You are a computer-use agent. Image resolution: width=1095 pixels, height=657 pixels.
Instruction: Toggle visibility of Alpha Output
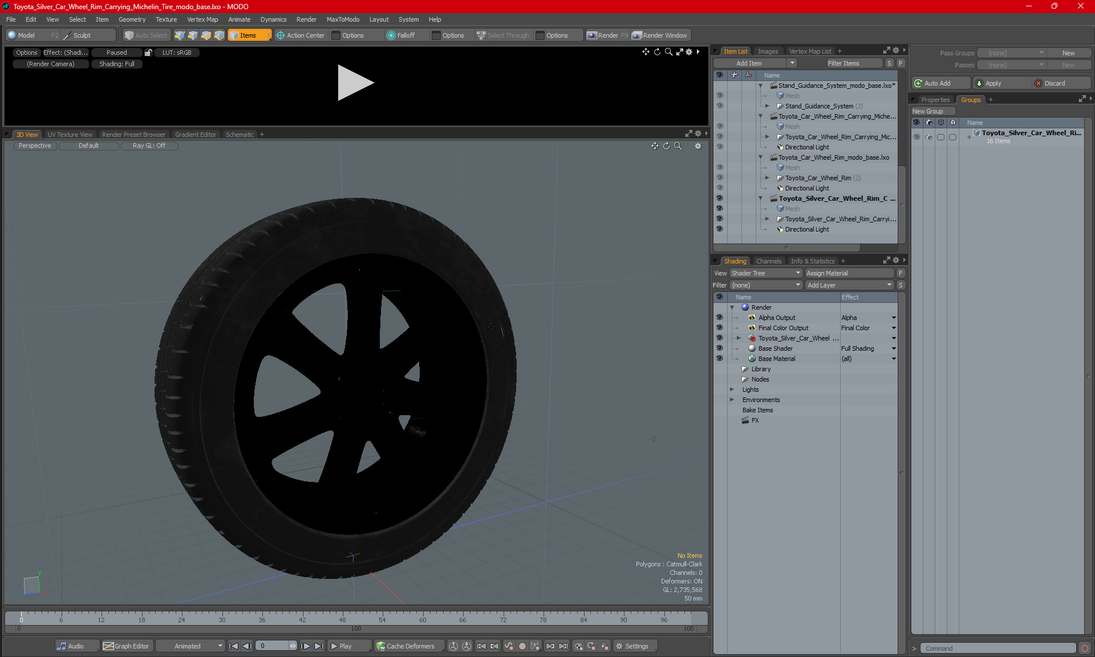pyautogui.click(x=719, y=318)
